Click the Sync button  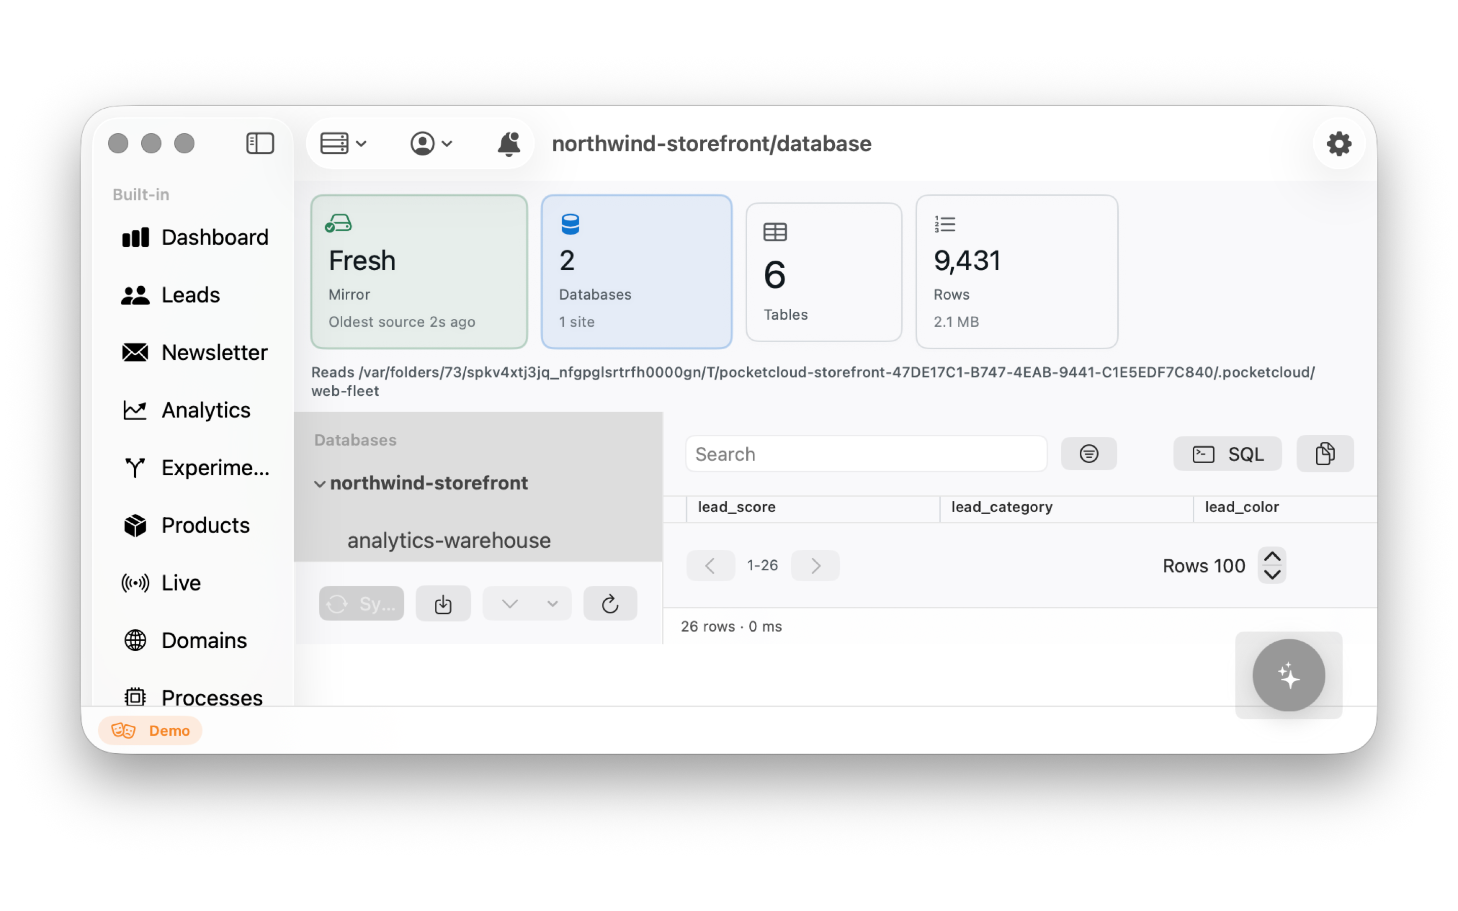pos(361,603)
